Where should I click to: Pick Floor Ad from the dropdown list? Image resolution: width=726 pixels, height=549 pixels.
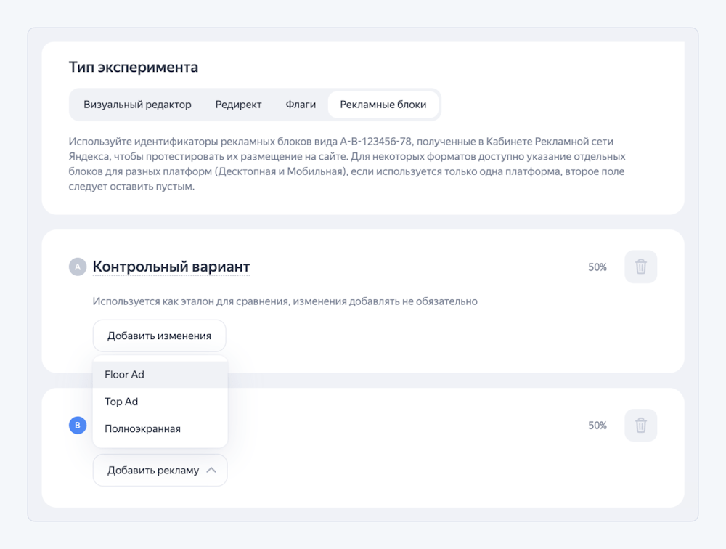click(125, 375)
